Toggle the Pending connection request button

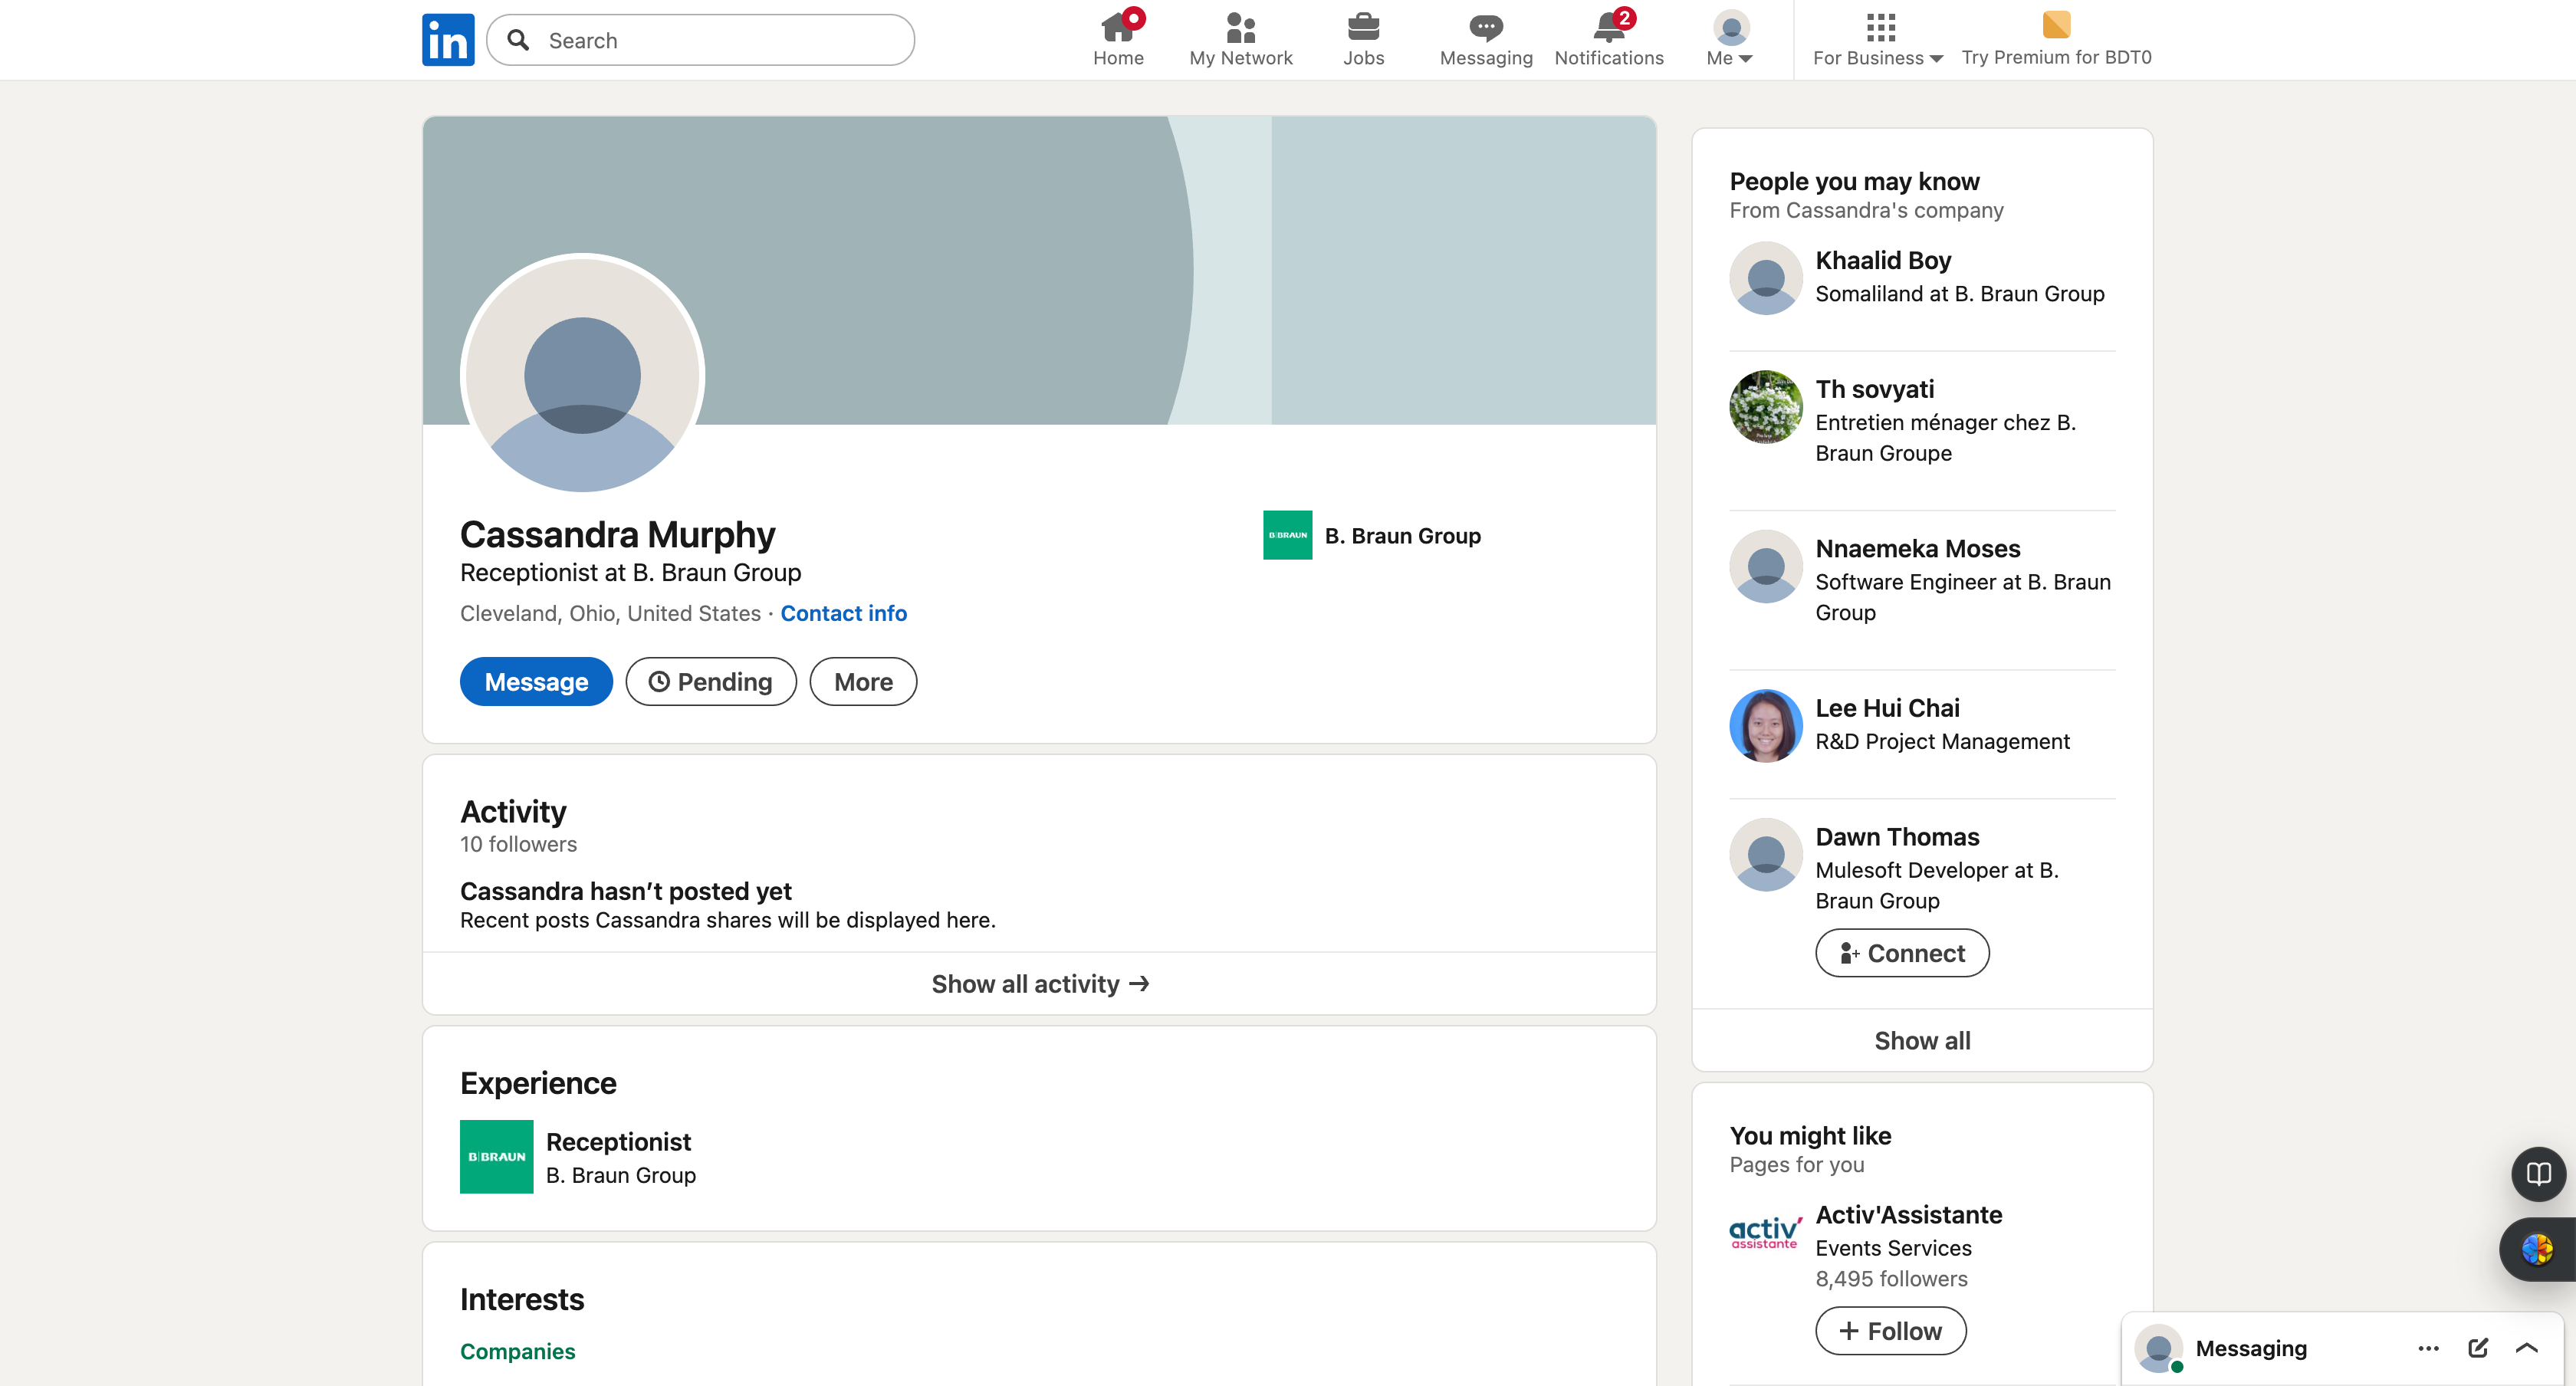710,682
